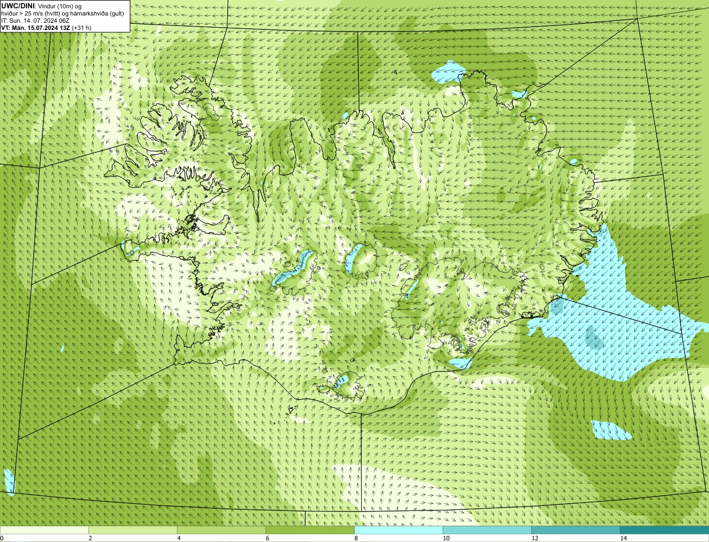Click the 8–10 m/s light cyan legend segment

point(399,530)
